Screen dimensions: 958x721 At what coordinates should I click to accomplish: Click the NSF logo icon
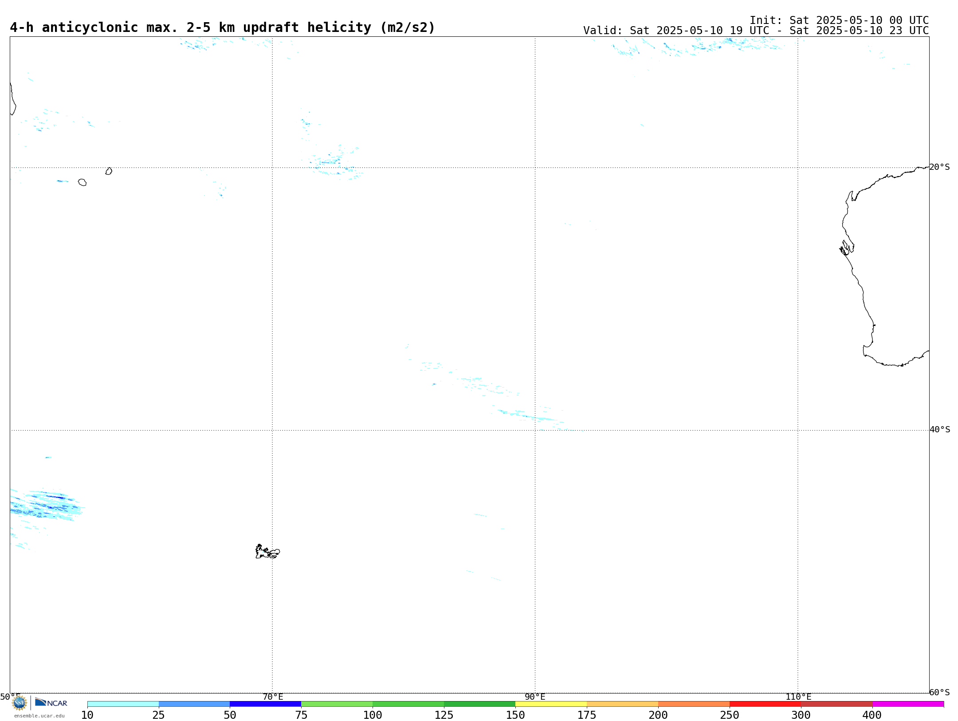[20, 703]
